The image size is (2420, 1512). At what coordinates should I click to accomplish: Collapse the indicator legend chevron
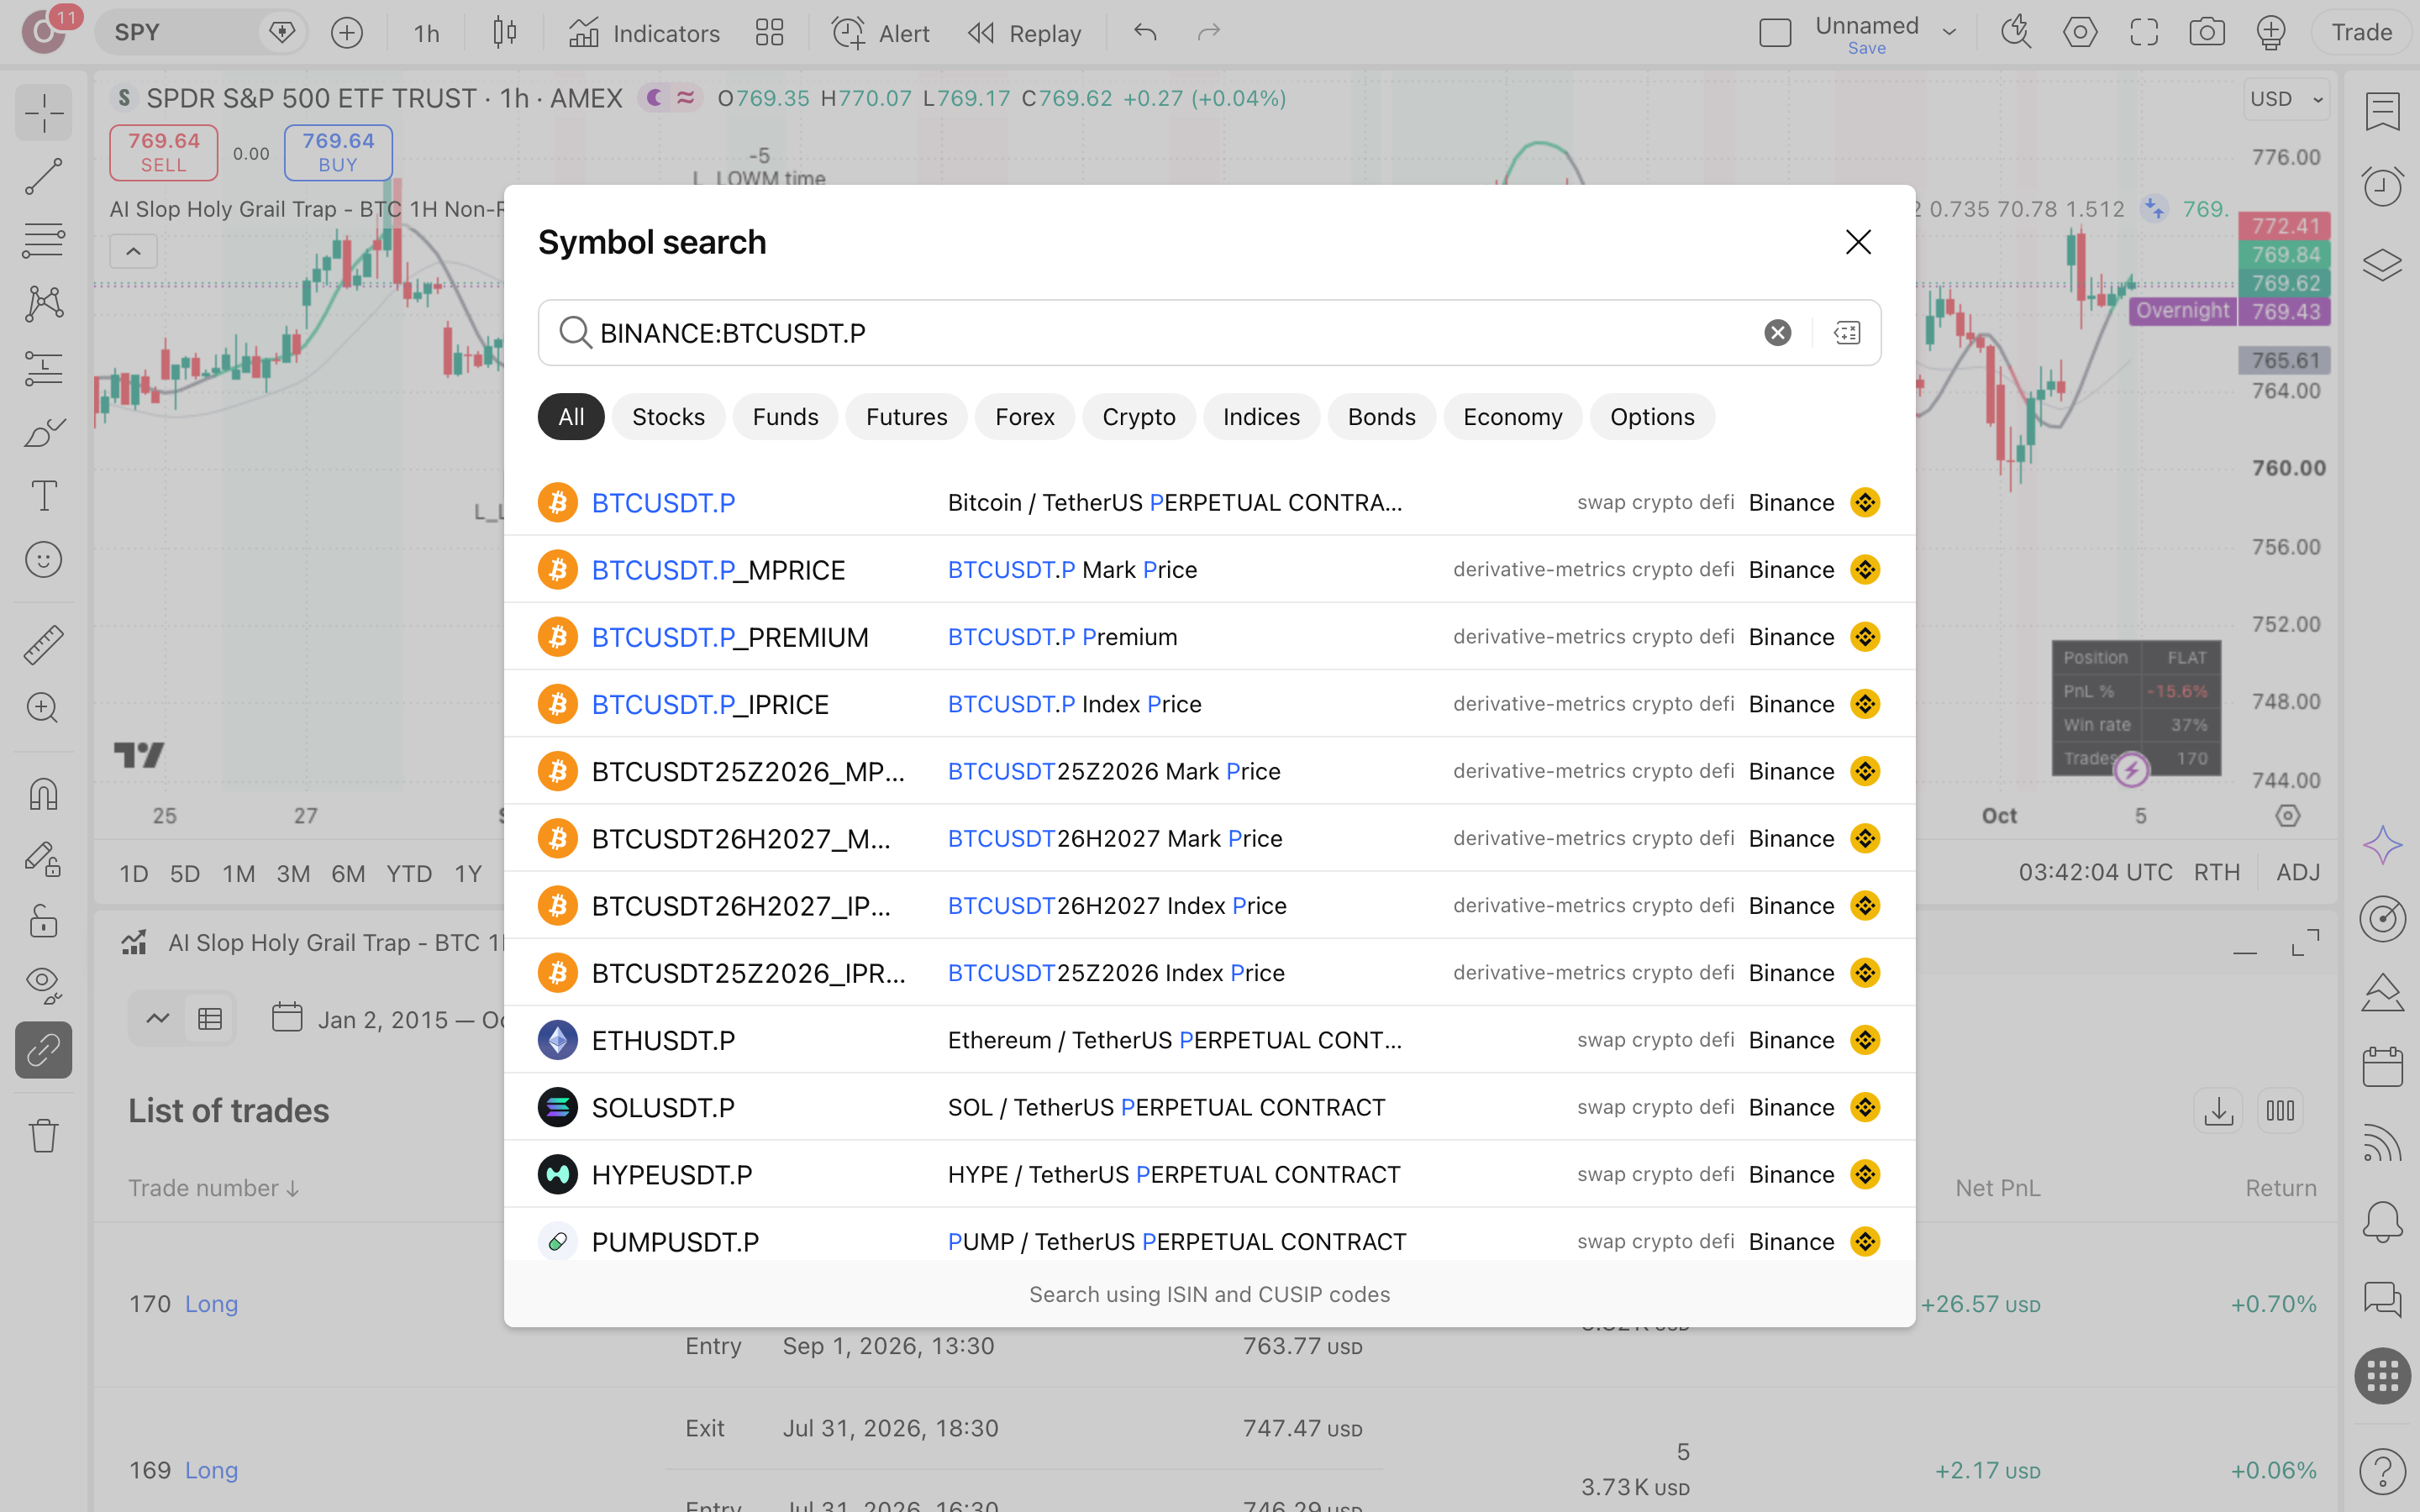[133, 251]
